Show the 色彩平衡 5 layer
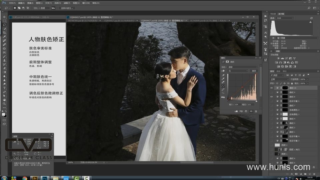 [x=271, y=101]
